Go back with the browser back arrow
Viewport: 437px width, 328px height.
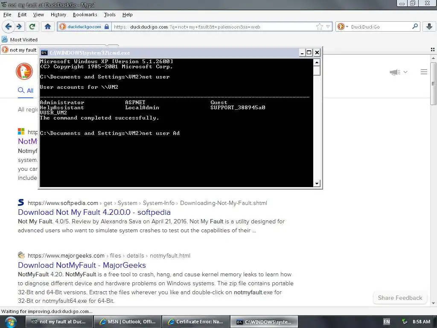point(8,26)
